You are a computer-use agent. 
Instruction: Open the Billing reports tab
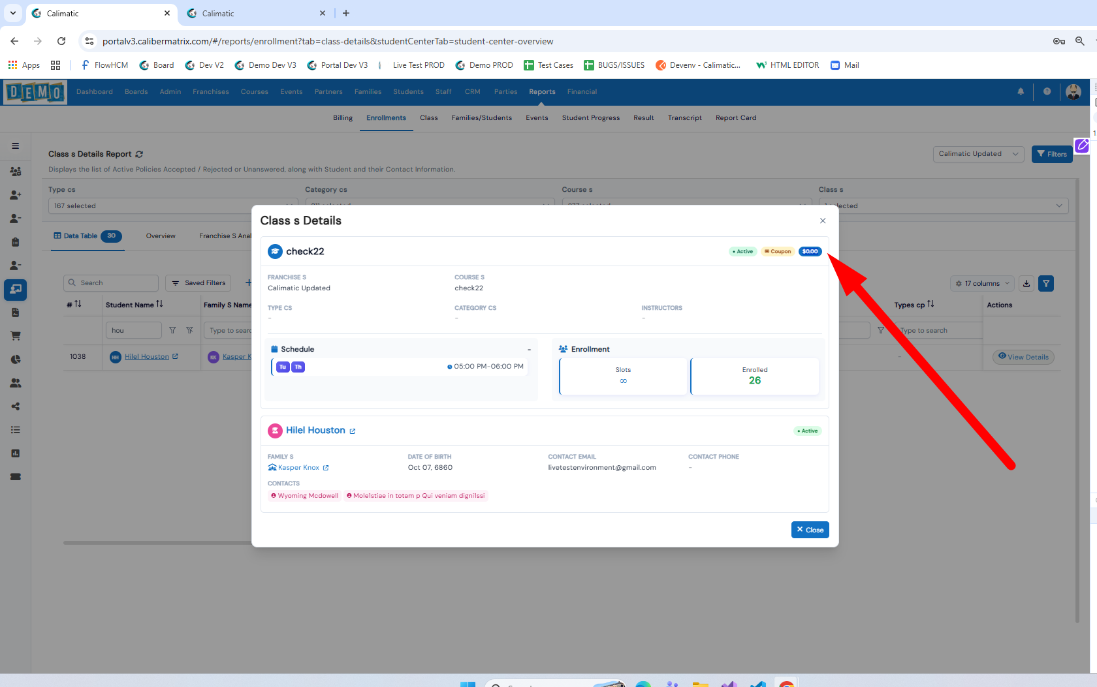[343, 118]
